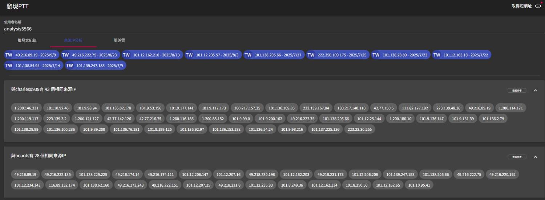Click the 116.89.132.174 IP chip
545x200 pixels.
62,185
